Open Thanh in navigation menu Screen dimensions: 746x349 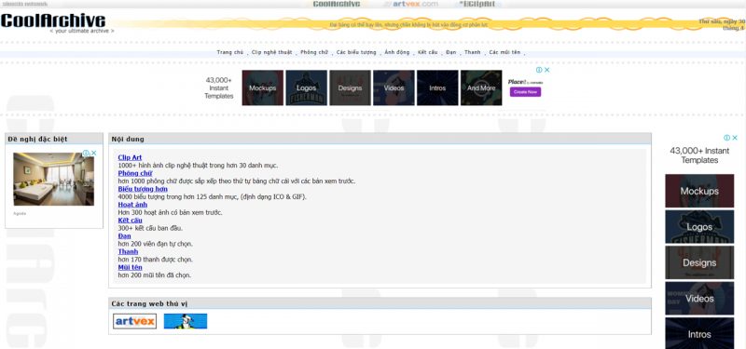click(x=473, y=52)
